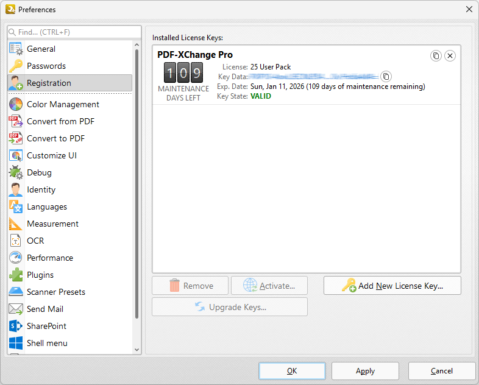
Task: Click the Upgrade Keys... button
Action: tap(230, 307)
